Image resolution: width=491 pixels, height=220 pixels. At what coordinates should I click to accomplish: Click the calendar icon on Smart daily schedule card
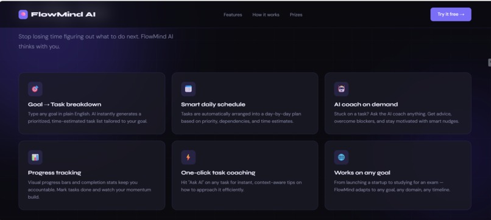(x=188, y=89)
